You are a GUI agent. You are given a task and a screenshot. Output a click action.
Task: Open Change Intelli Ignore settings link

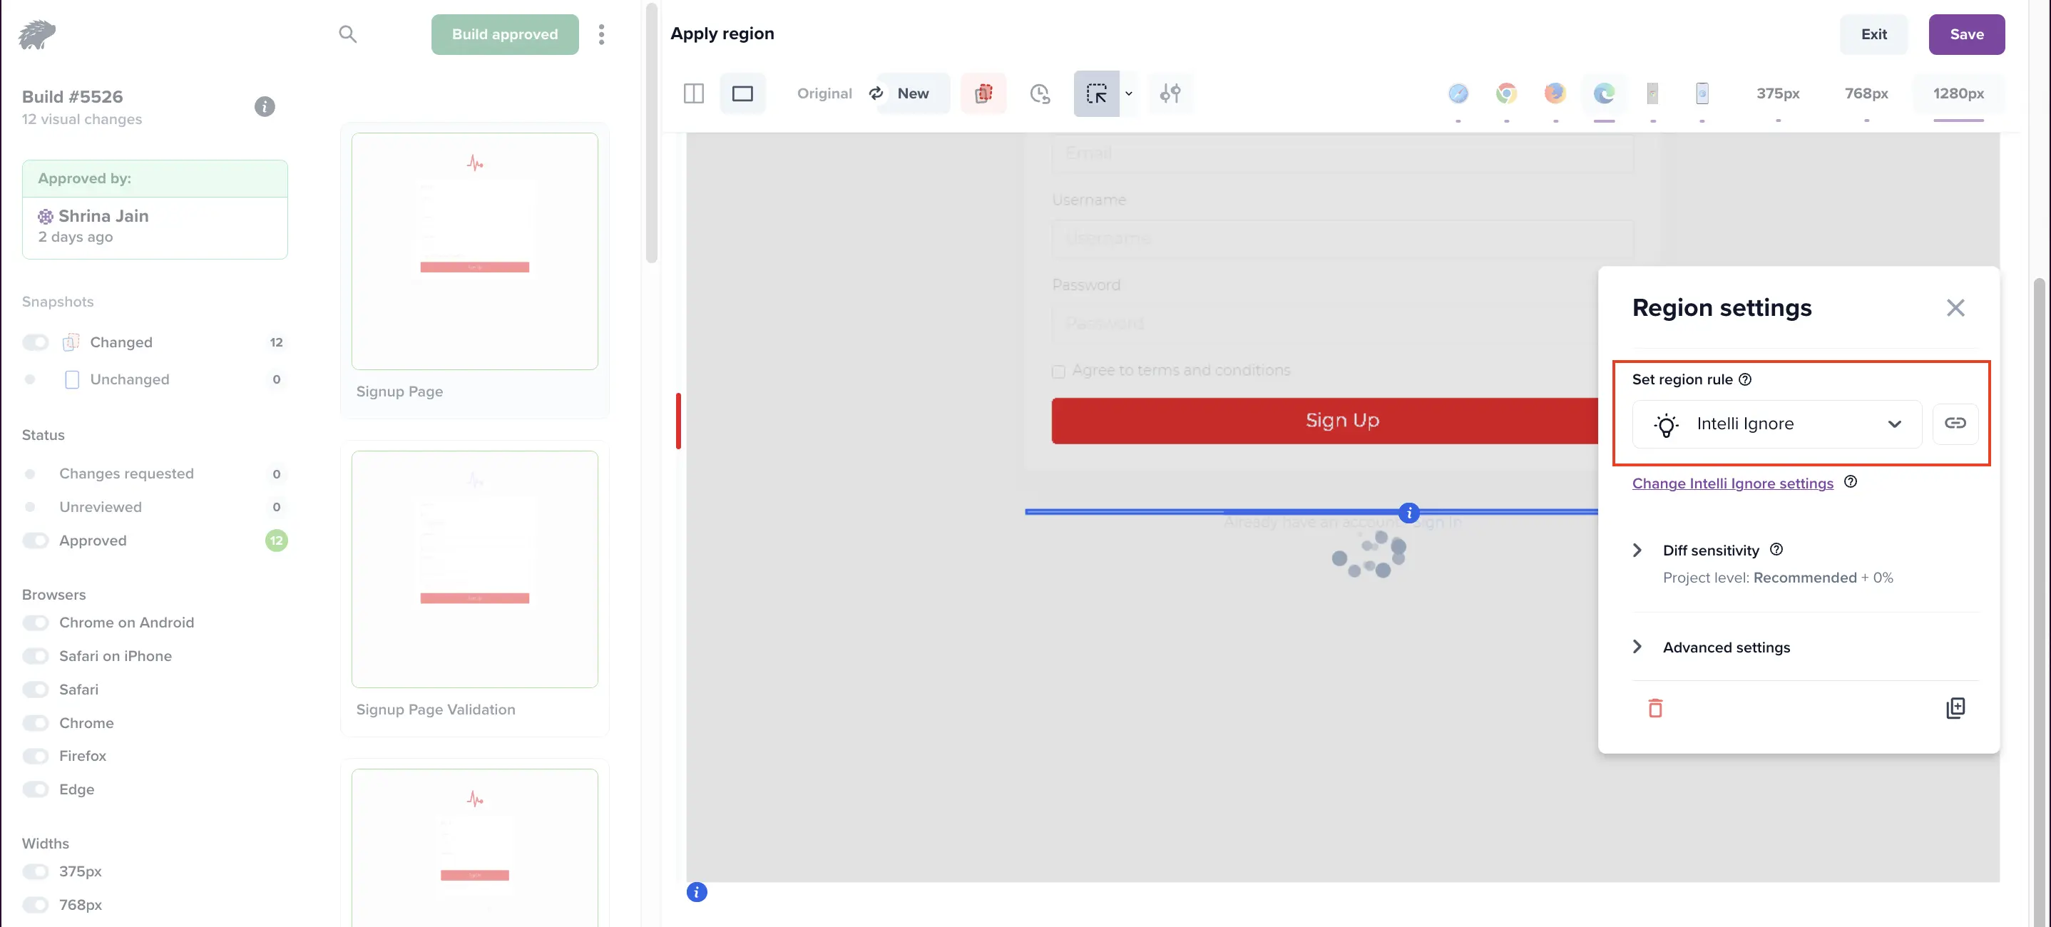[1732, 483]
